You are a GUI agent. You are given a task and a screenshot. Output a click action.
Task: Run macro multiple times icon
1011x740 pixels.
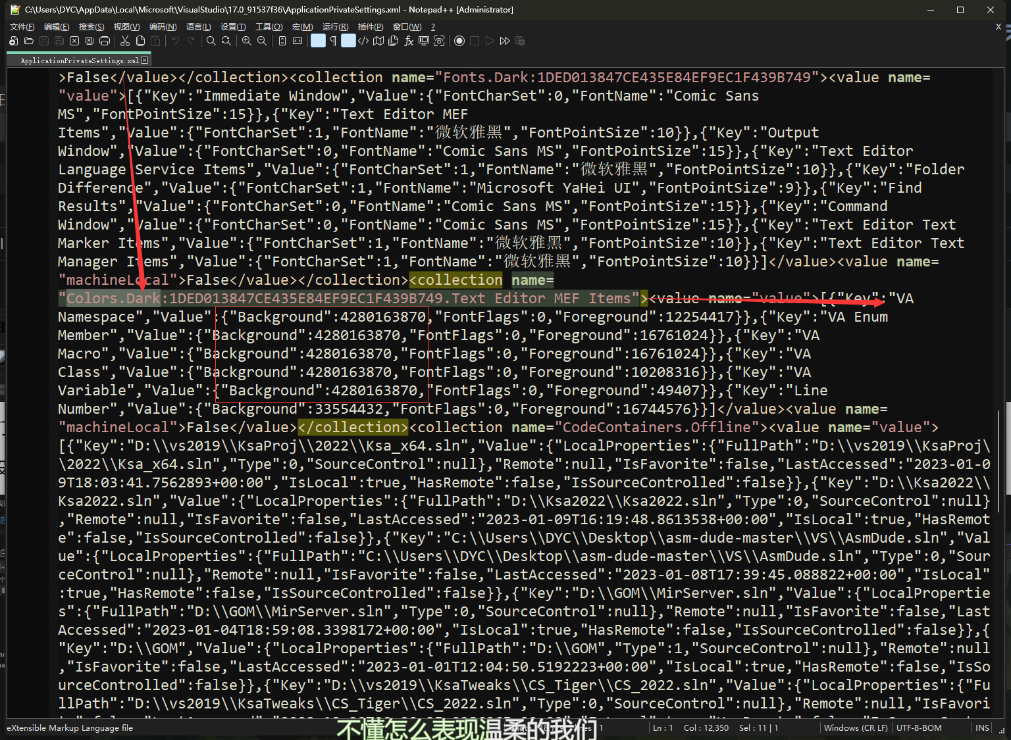[x=504, y=41]
